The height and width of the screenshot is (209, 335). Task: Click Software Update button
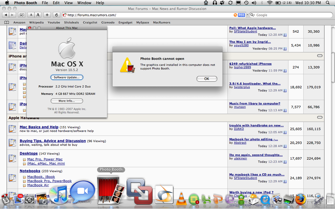67,77
